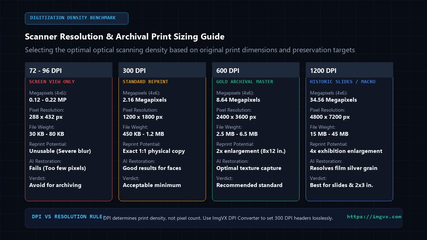Image resolution: width=427 pixels, height=240 pixels.
Task: Select the 72 - 96 DPI card header
Action: (x=69, y=70)
